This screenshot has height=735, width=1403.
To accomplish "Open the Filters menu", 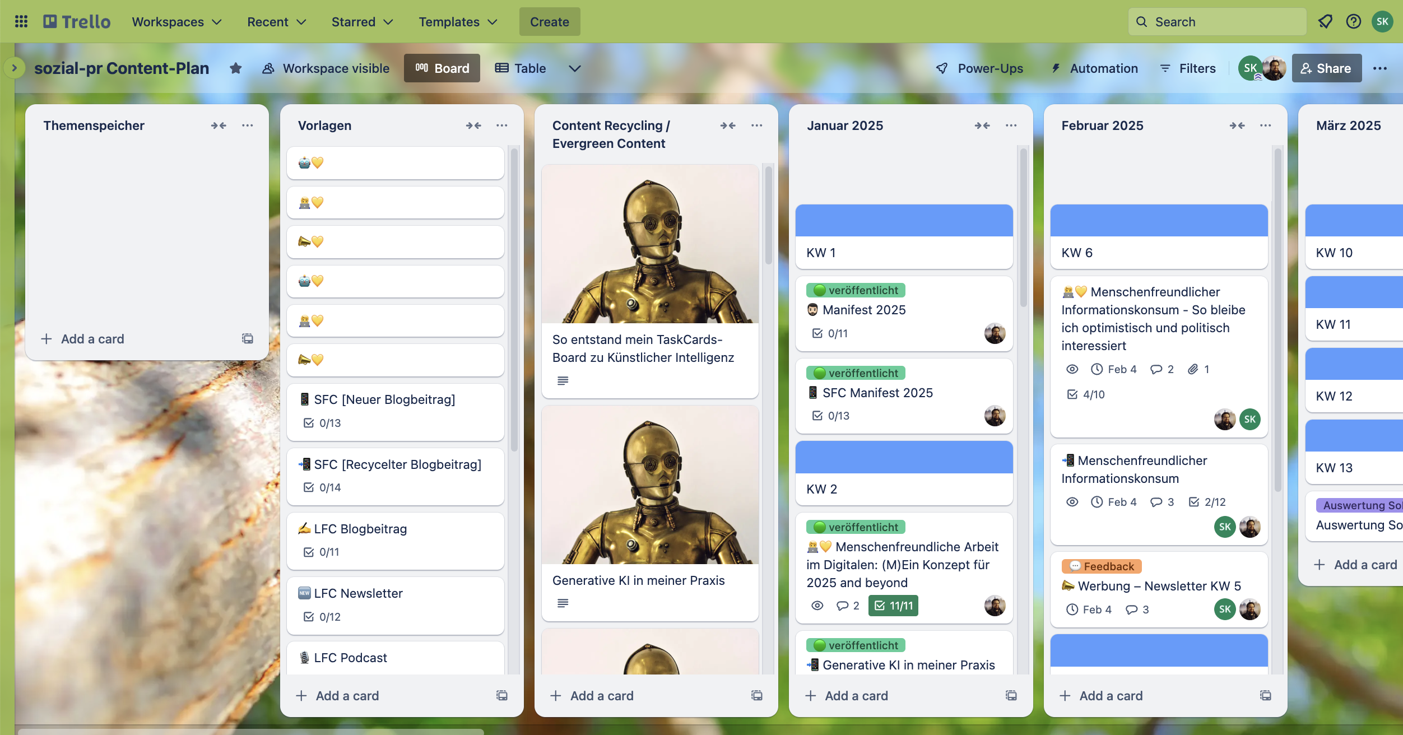I will coord(1188,68).
